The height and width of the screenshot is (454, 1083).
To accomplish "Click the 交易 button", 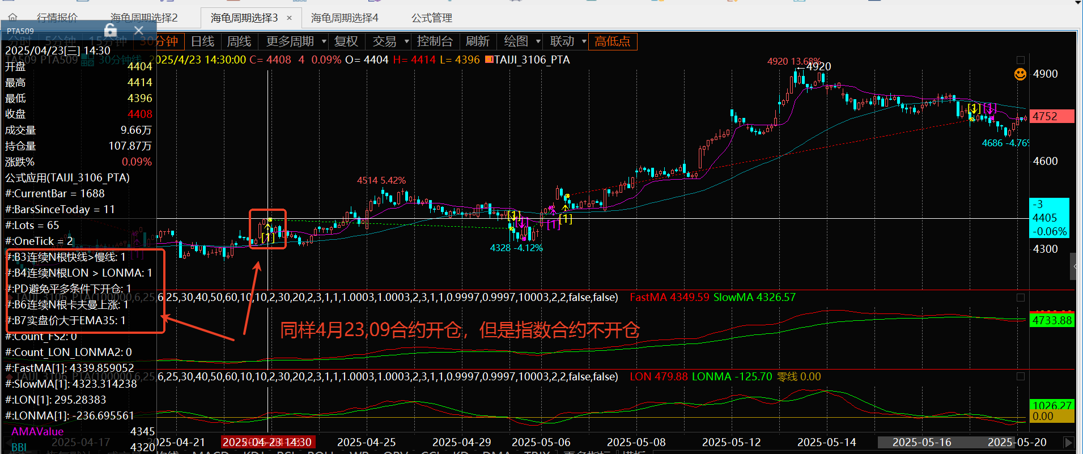I will (x=385, y=41).
